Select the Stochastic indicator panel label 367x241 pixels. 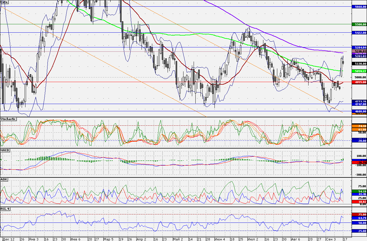8,119
